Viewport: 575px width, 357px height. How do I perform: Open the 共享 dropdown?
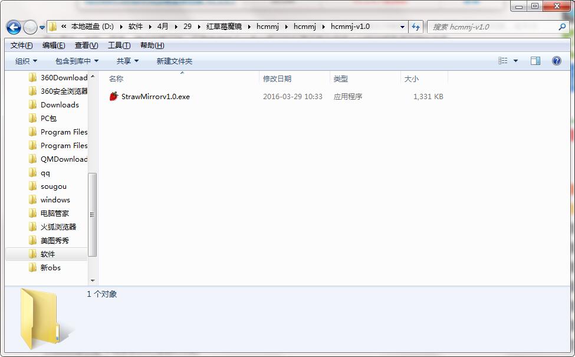click(x=127, y=61)
